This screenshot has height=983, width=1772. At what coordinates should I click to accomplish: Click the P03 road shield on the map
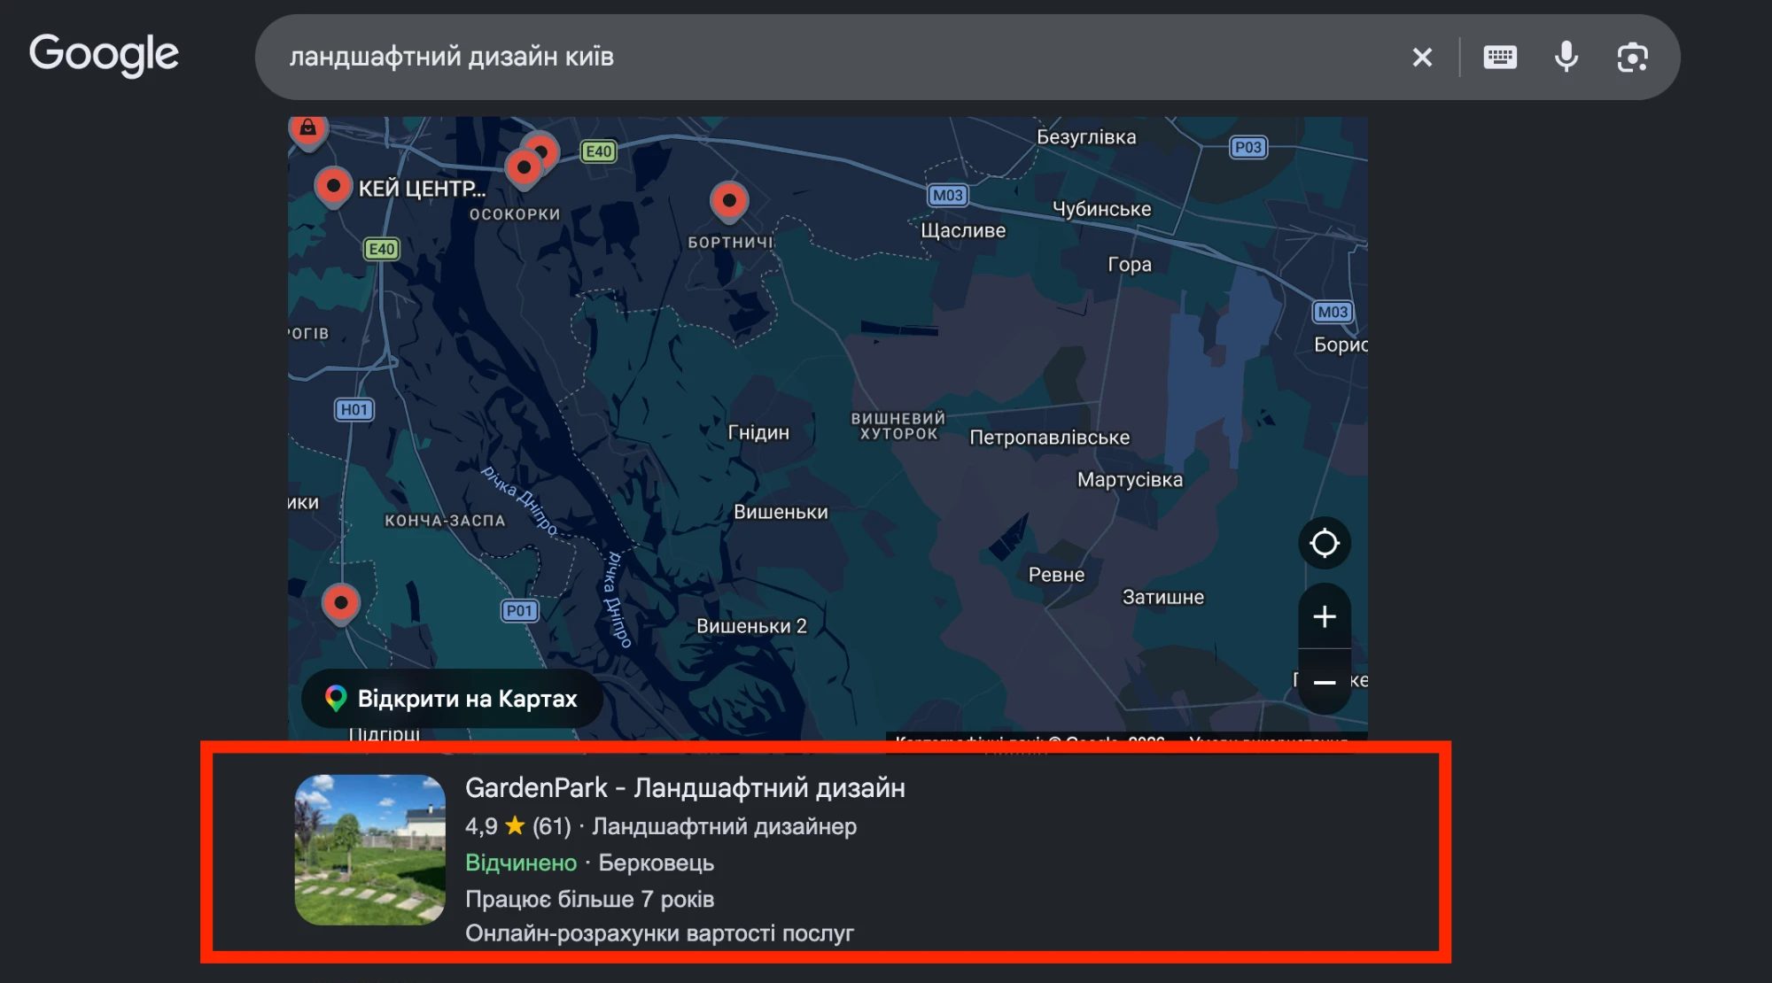(1247, 147)
